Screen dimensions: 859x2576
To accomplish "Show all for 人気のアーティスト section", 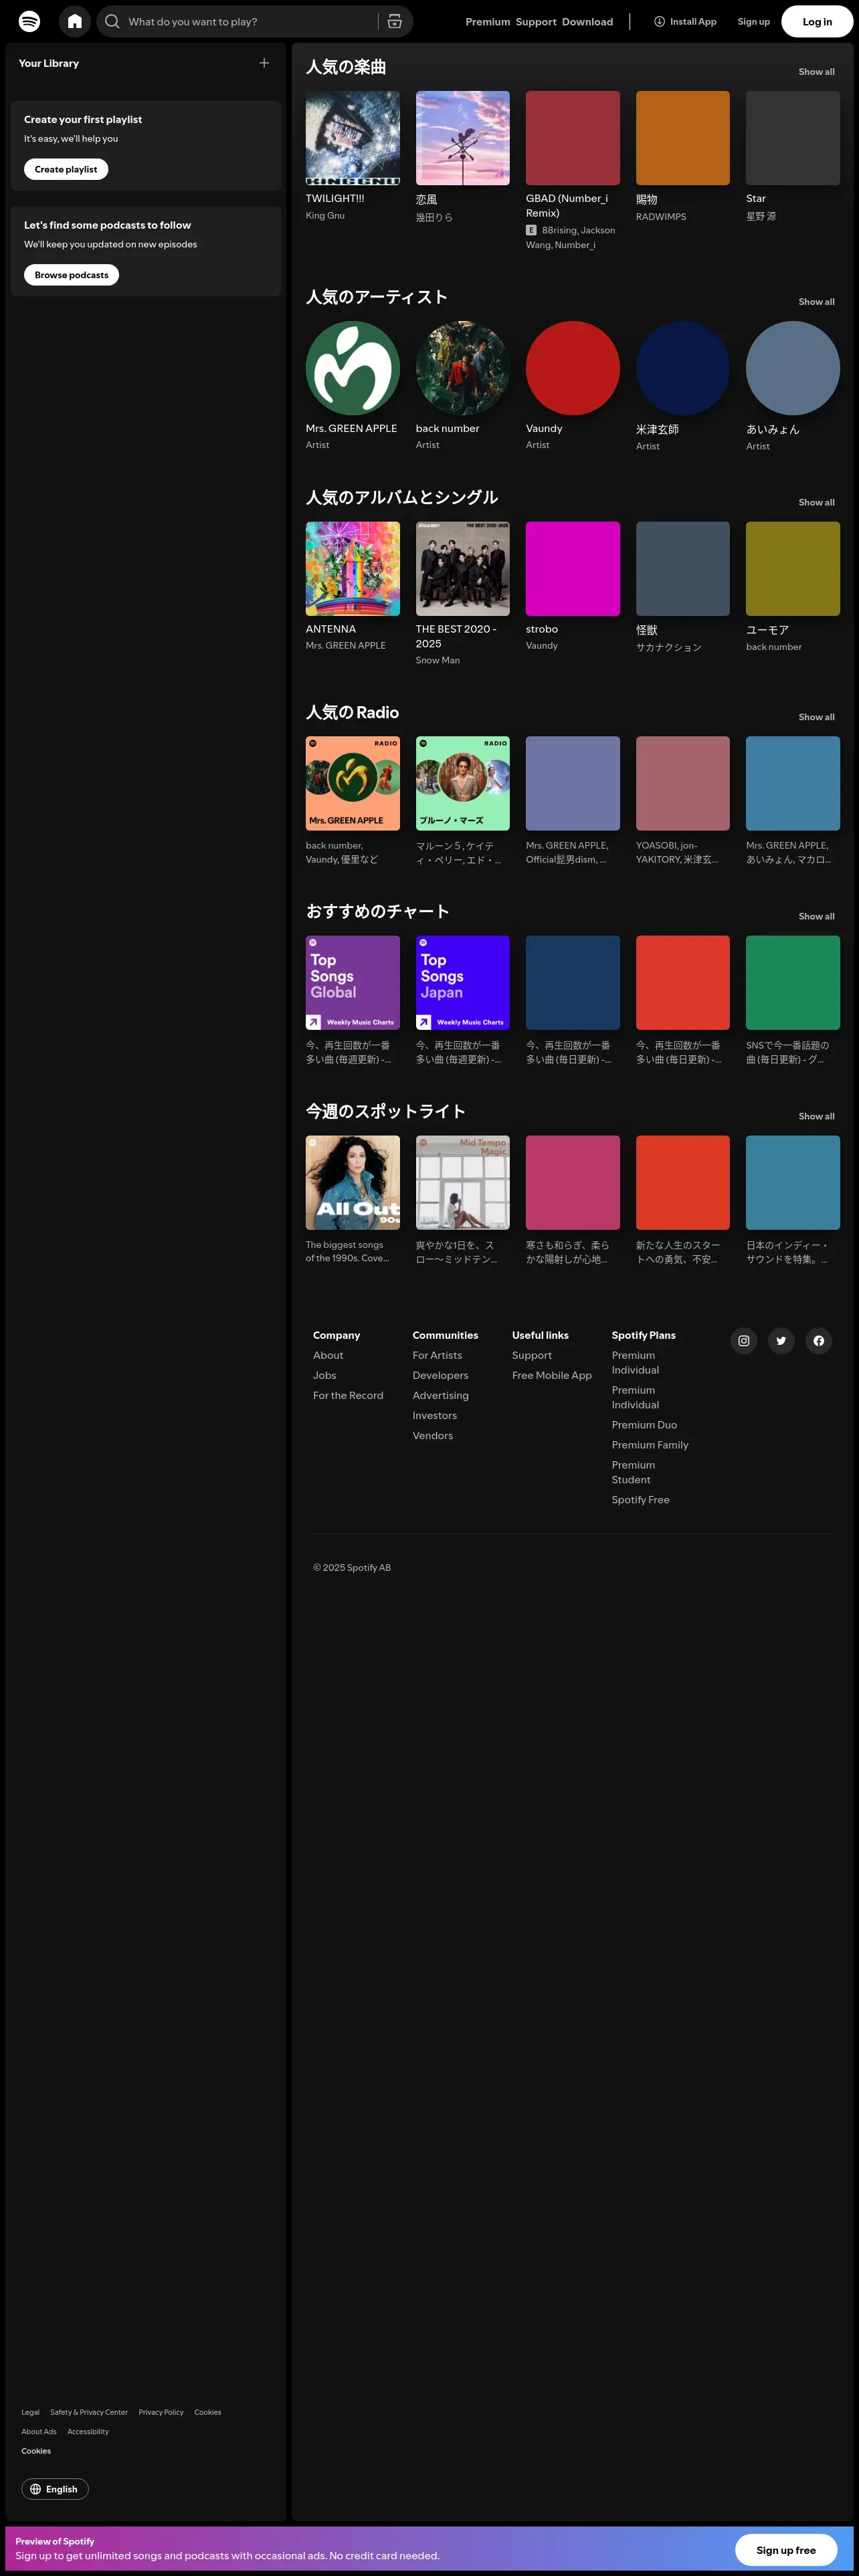I will click(x=816, y=302).
